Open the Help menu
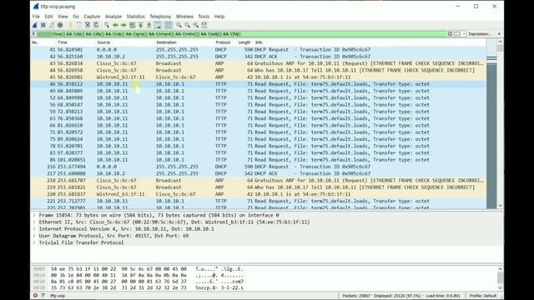The height and width of the screenshot is (300, 534). pyautogui.click(x=219, y=17)
